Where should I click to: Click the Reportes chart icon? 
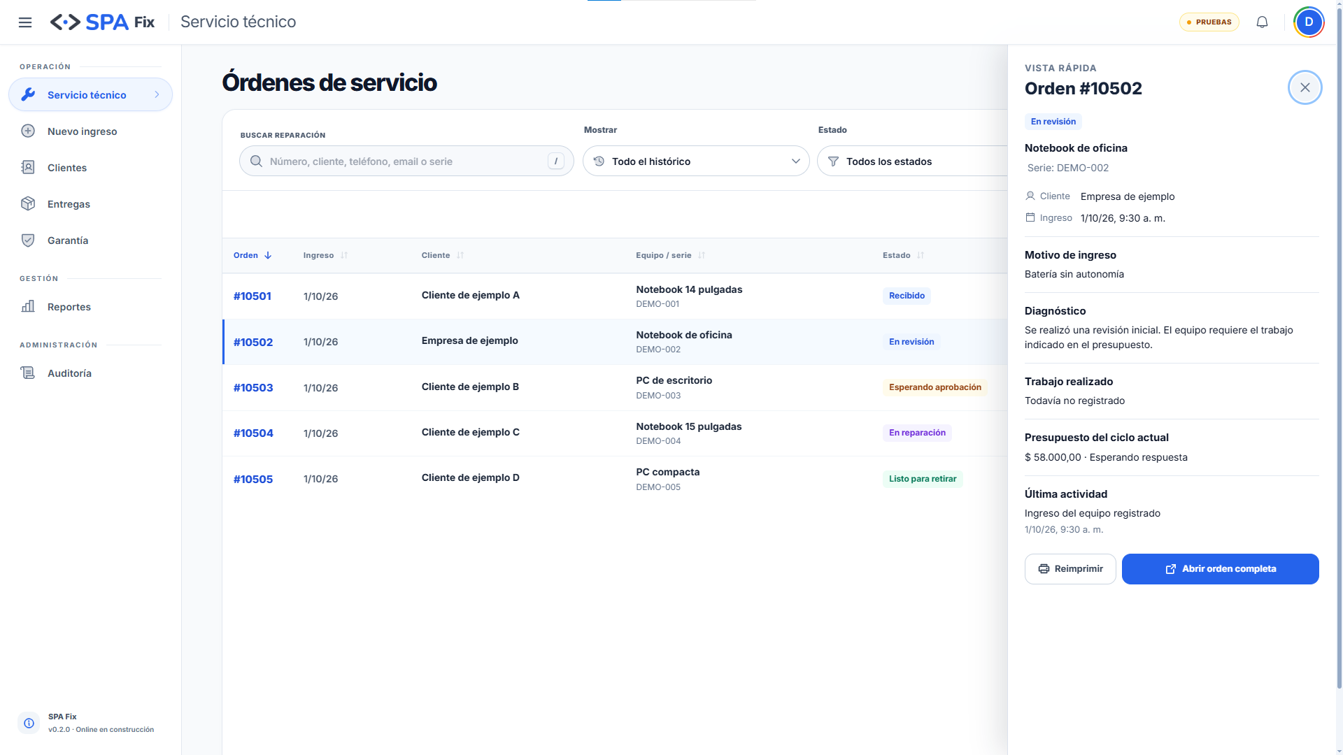tap(28, 306)
